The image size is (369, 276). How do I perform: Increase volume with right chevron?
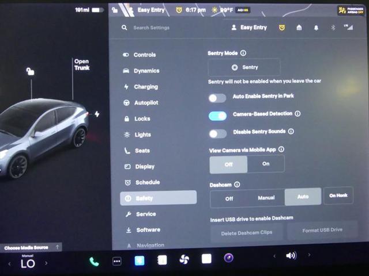tap(309, 255)
